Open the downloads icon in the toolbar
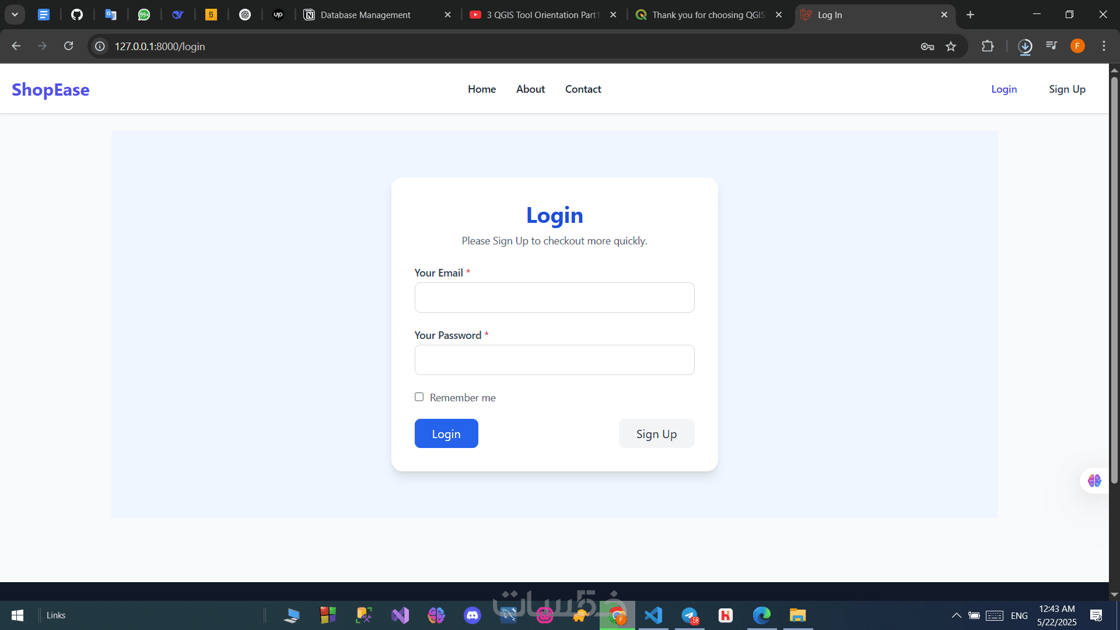 pos(1025,46)
